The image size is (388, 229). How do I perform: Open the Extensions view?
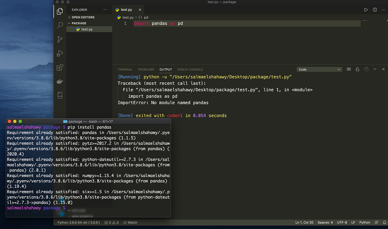[x=60, y=67]
